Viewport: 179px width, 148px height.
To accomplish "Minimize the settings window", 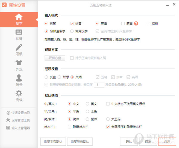I will pyautogui.click(x=167, y=5).
